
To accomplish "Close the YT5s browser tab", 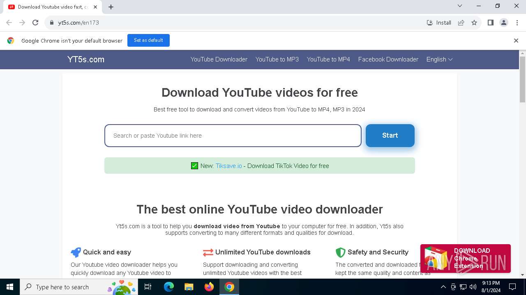I will [x=95, y=7].
